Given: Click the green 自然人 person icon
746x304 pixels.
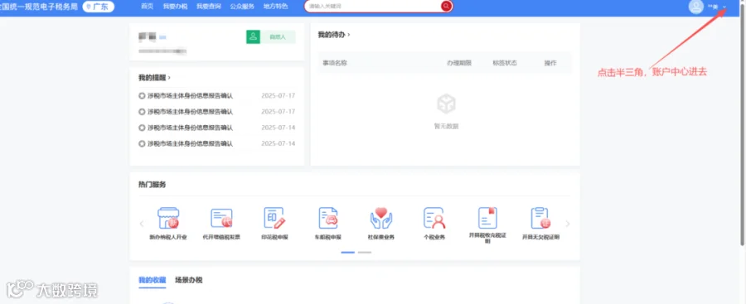Looking at the screenshot, I should pyautogui.click(x=253, y=36).
